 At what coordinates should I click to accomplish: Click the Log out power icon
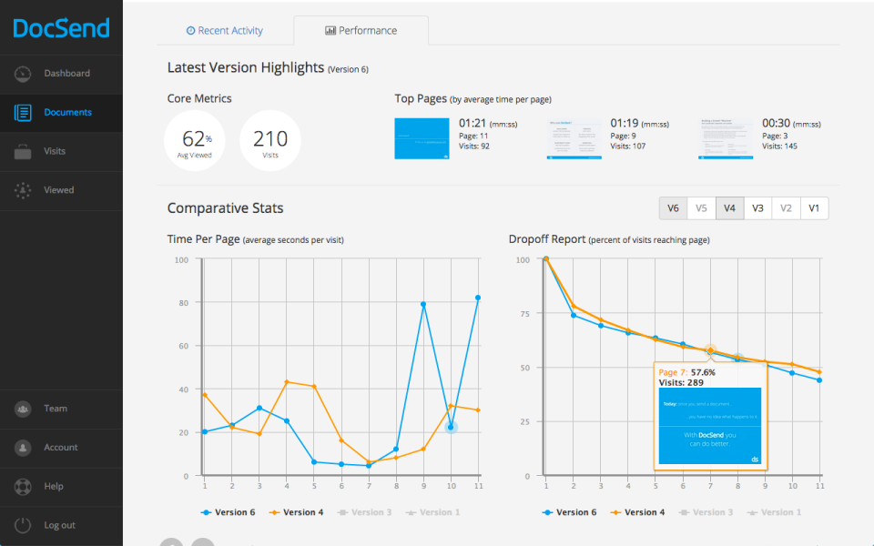point(23,525)
